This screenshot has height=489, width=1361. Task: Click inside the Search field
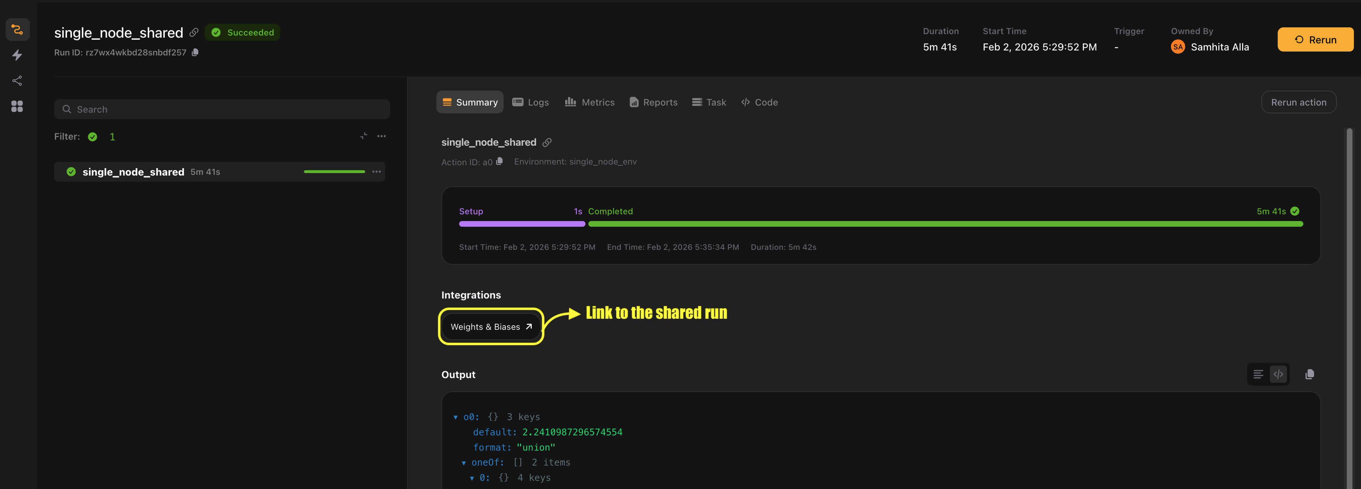222,109
